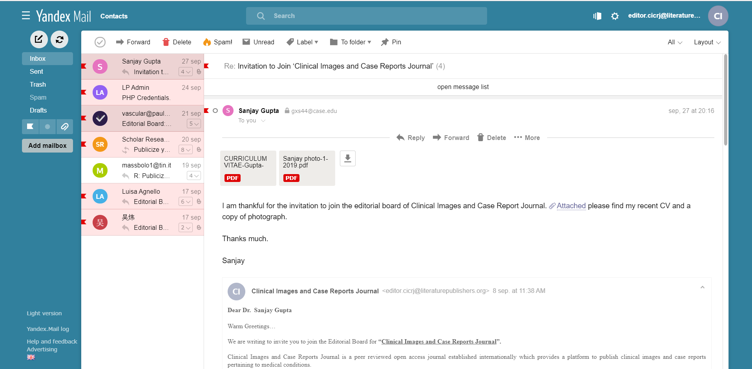Image resolution: width=752 pixels, height=369 pixels.
Task: Open the To folder dropdown
Action: pos(350,42)
